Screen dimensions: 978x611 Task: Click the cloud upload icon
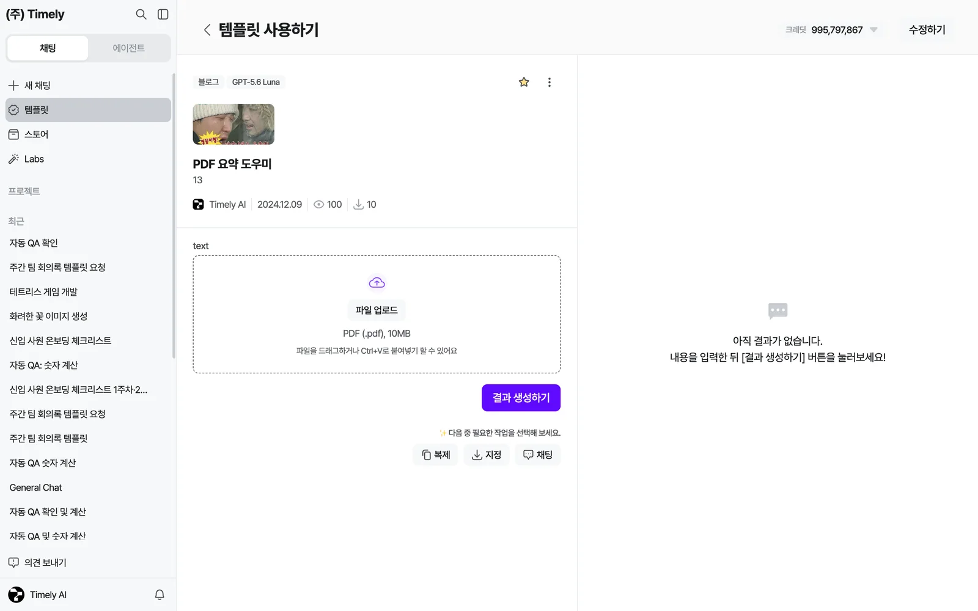pyautogui.click(x=377, y=282)
